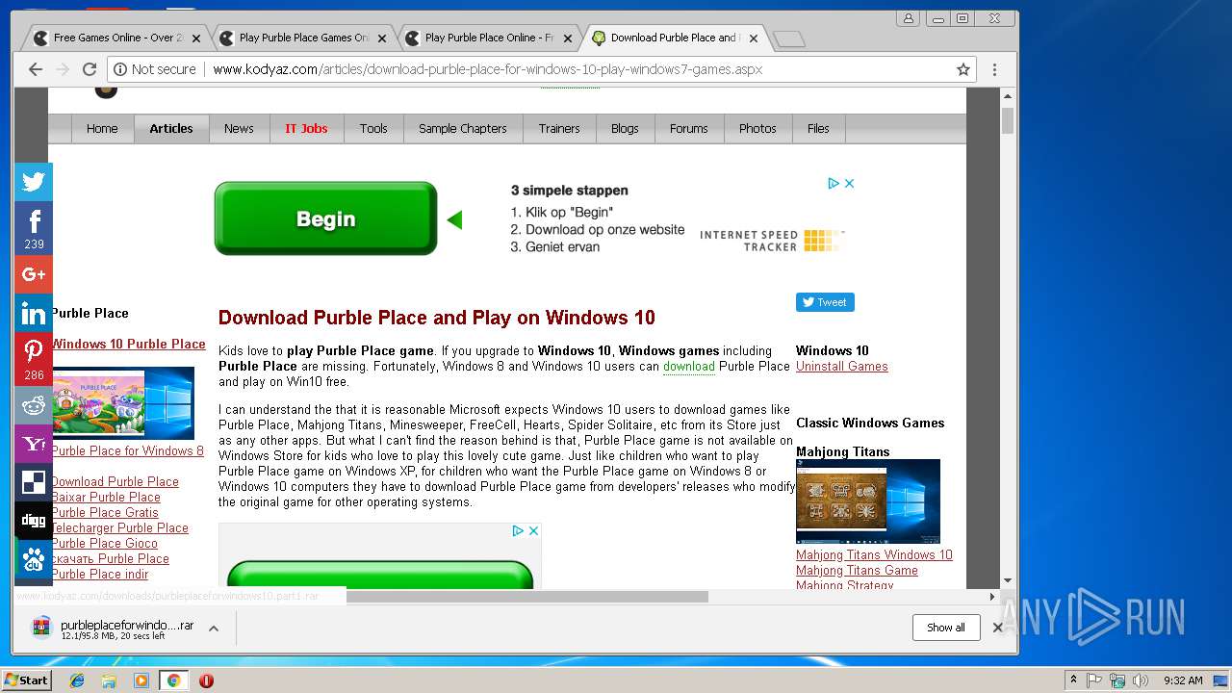
Task: Click Uninstall Games link
Action: coord(842,366)
